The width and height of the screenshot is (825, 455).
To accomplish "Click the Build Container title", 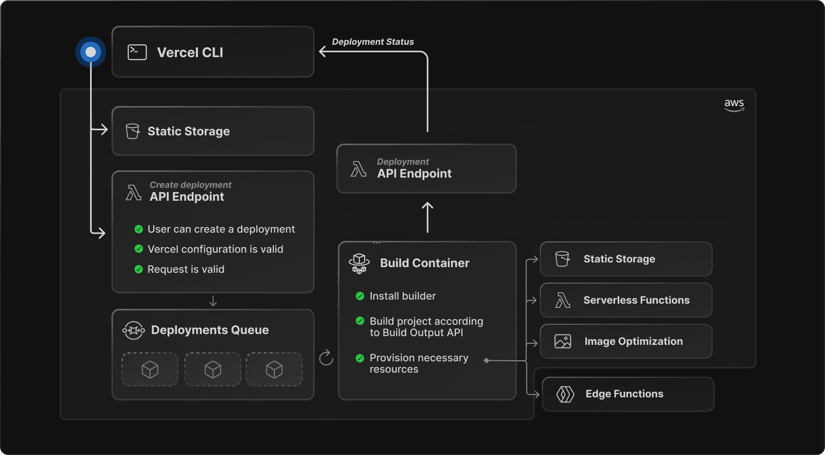I will point(425,263).
